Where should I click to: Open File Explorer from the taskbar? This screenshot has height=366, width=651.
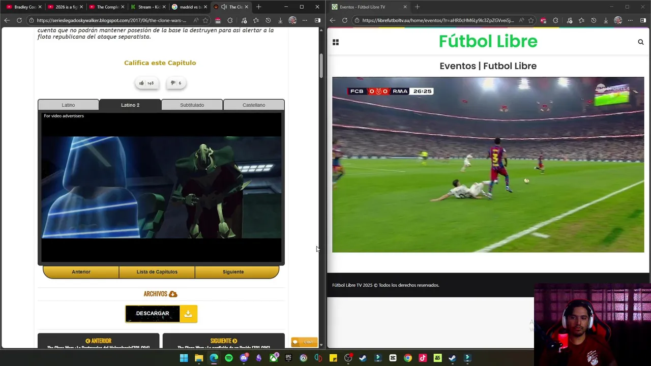tap(199, 358)
